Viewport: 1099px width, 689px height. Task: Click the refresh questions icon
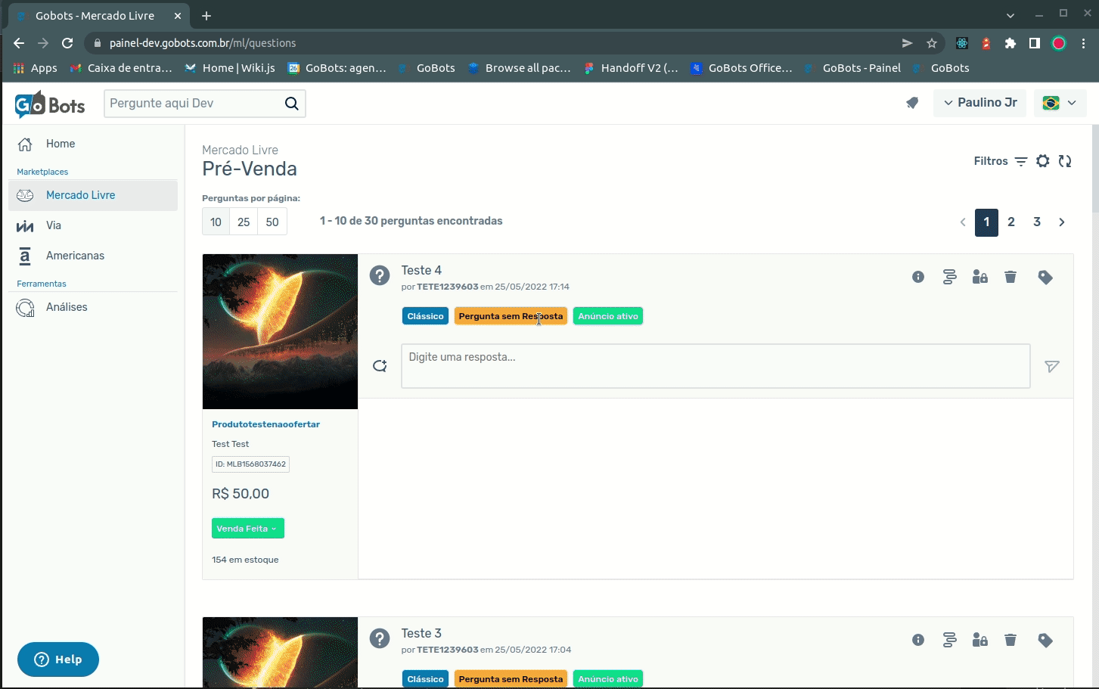(1065, 161)
